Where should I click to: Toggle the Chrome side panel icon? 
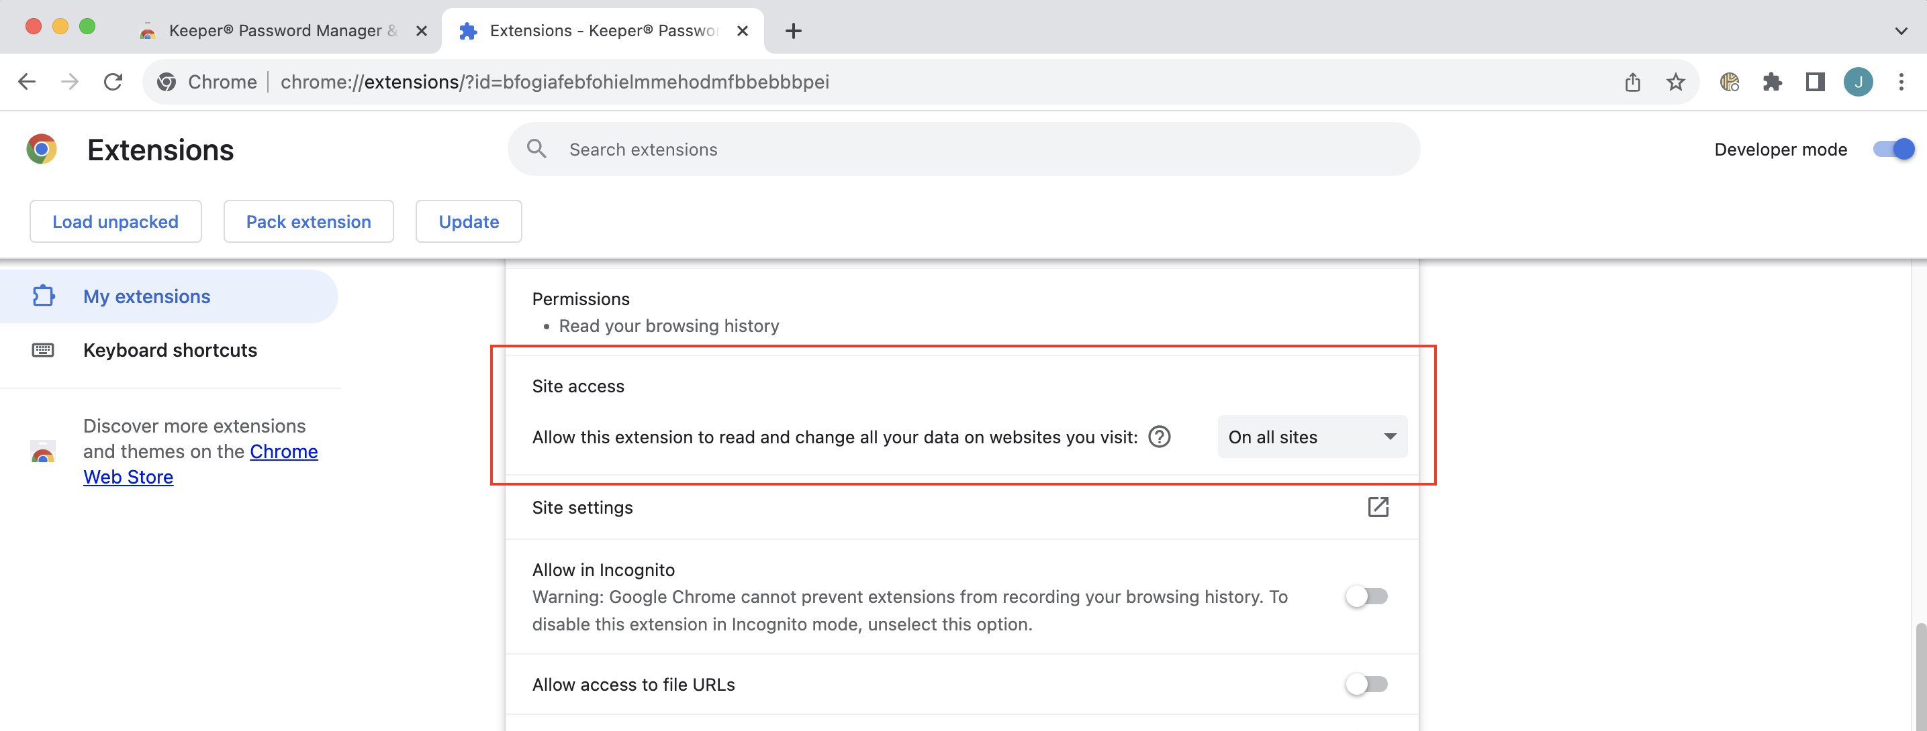click(1816, 81)
